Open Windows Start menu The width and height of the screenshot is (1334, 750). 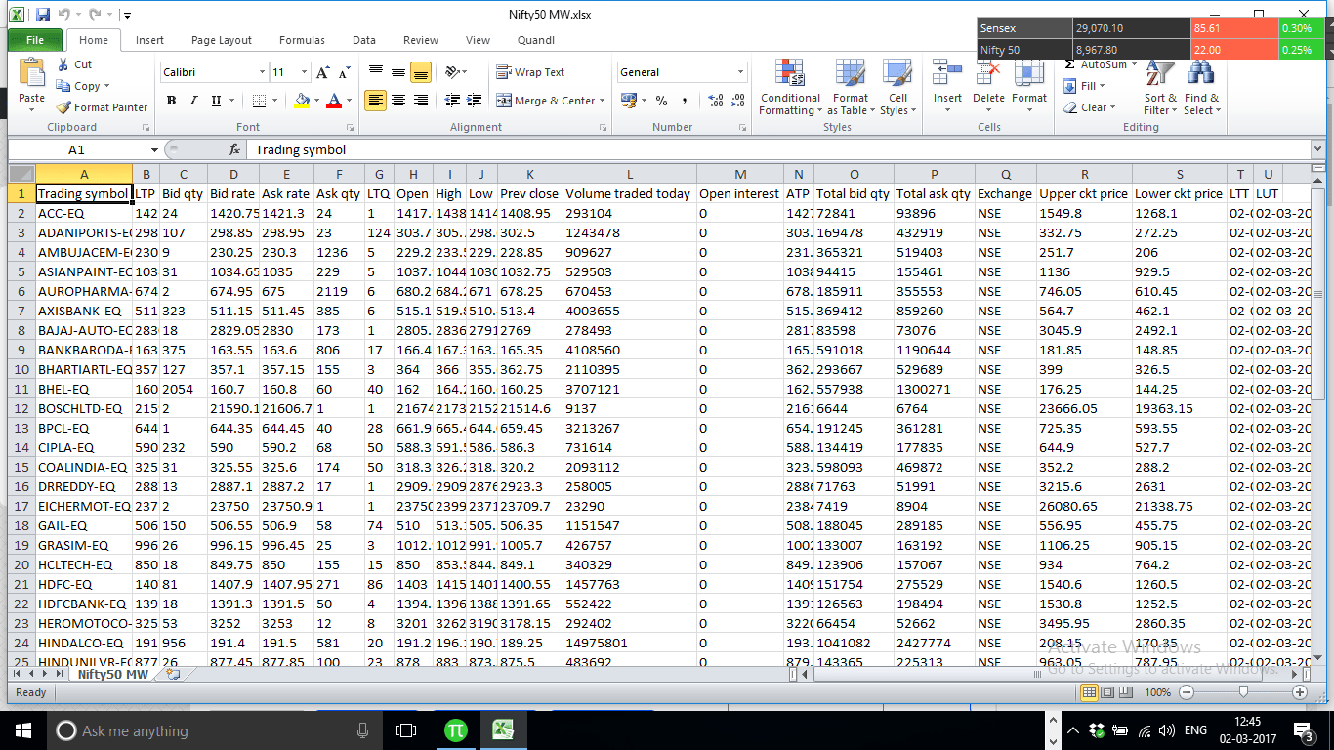click(22, 729)
